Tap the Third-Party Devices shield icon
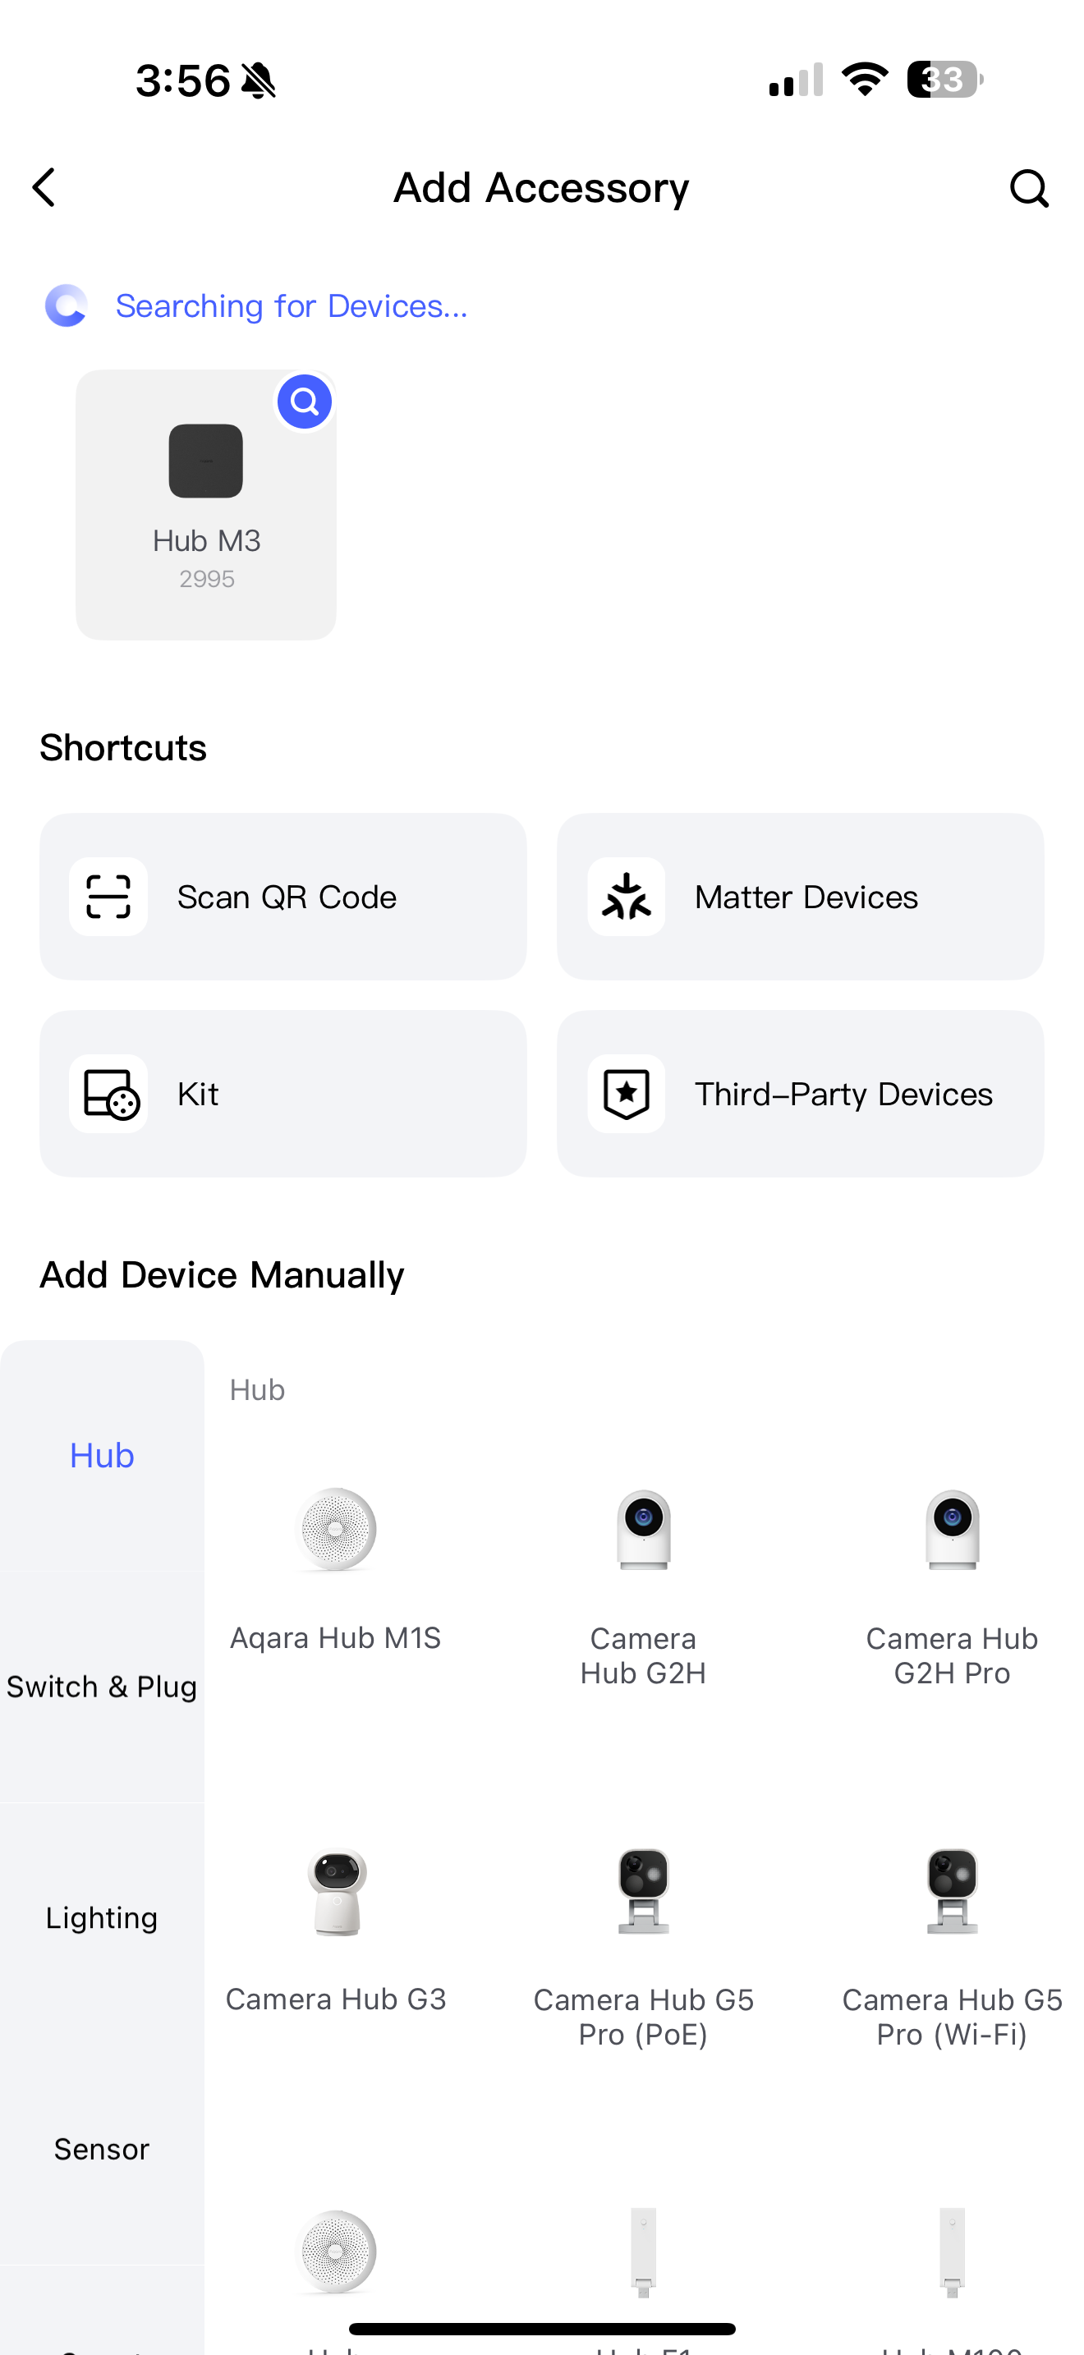This screenshot has width=1084, height=2355. point(626,1094)
